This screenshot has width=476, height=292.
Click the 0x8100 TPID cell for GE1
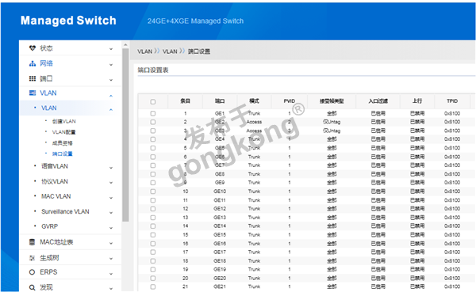coord(452,113)
